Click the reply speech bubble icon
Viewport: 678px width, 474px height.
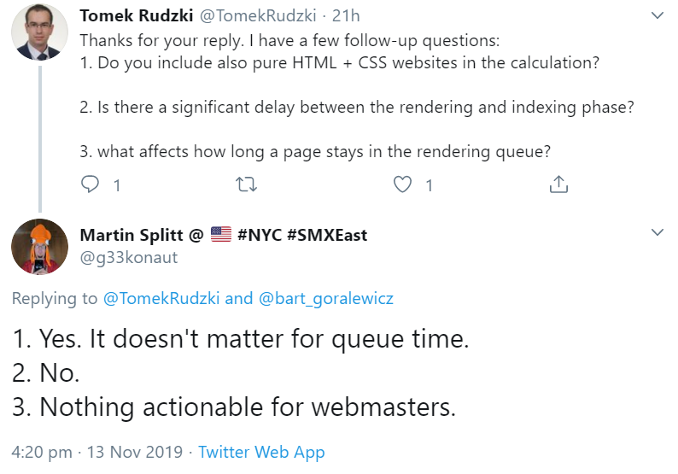(90, 184)
